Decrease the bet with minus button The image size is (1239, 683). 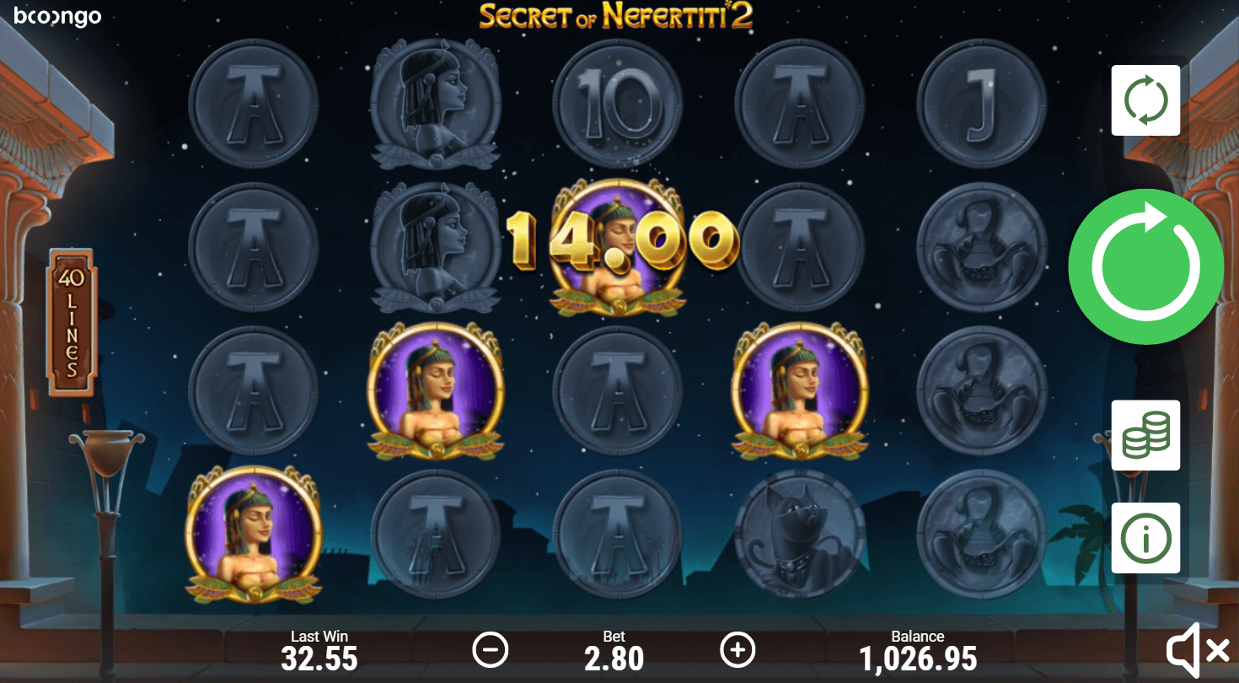(x=490, y=650)
